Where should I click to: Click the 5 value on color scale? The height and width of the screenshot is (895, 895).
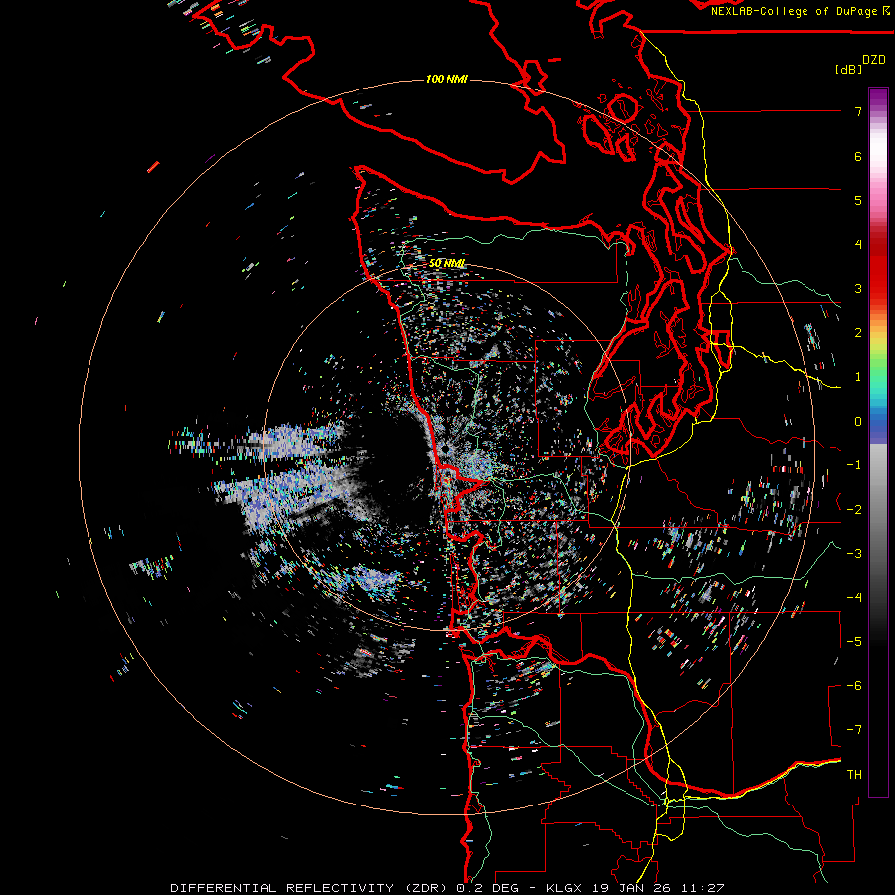coord(858,200)
